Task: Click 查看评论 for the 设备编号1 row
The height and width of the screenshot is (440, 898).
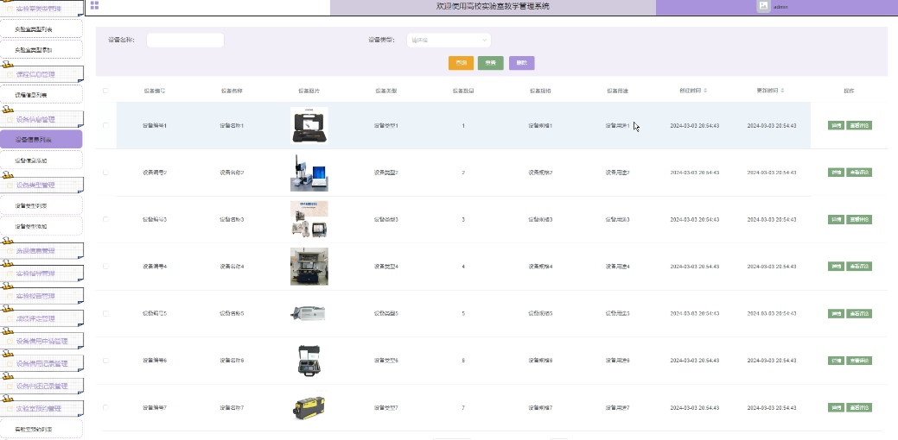Action: (859, 125)
